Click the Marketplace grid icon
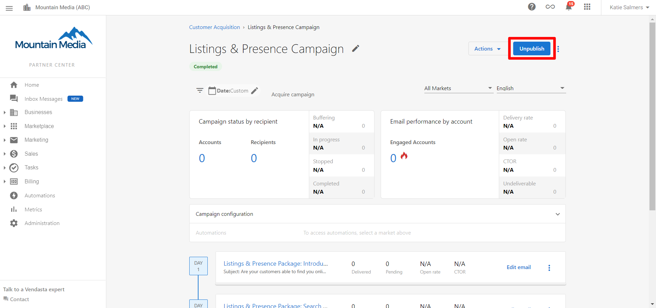The width and height of the screenshot is (656, 308). point(14,126)
